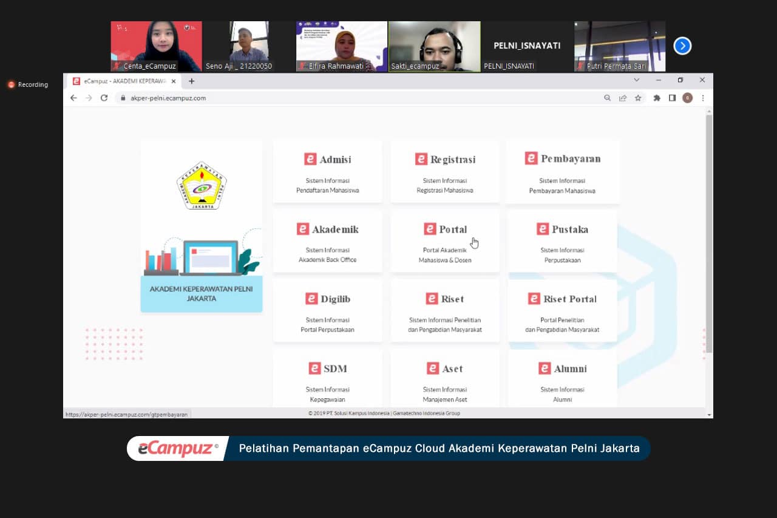Select Seno Aji participant video
The image size is (777, 518).
pyautogui.click(x=249, y=47)
